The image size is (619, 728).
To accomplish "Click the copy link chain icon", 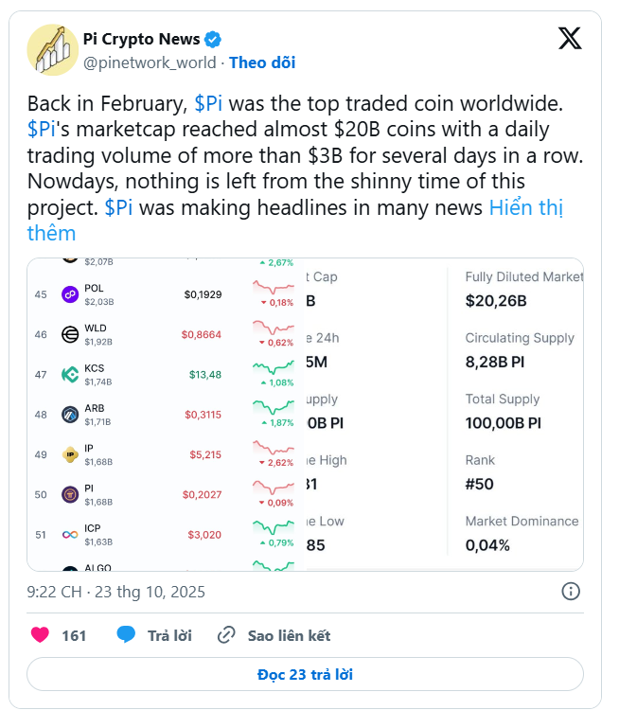I will click(x=226, y=635).
